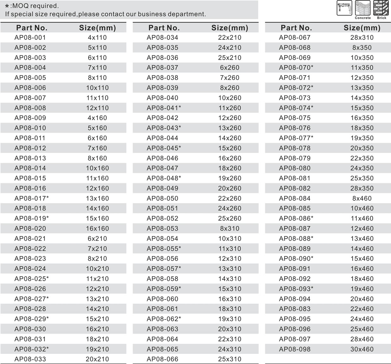Select size 8x460 cell
Viewport: 391px width, 364px height.
(362, 198)
